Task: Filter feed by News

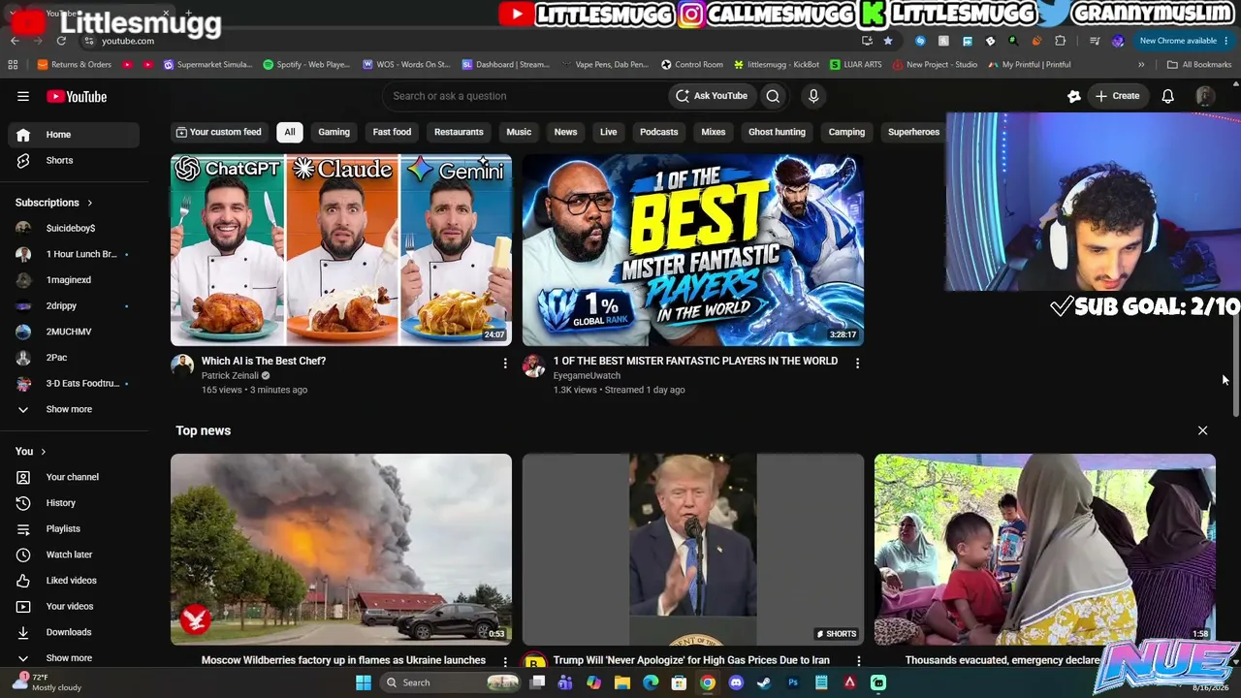Action: point(565,132)
